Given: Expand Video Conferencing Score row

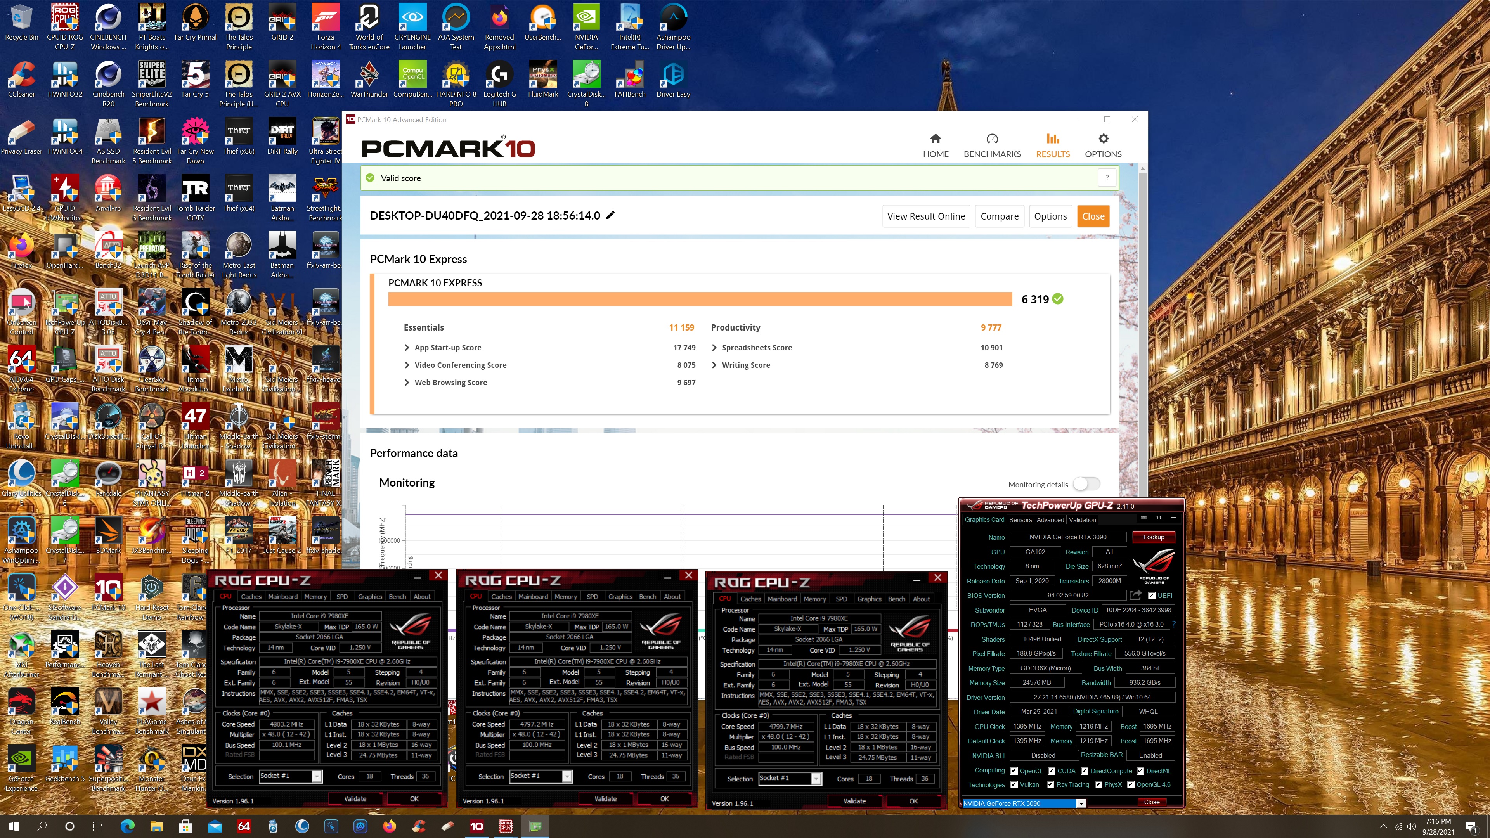Looking at the screenshot, I should (x=407, y=365).
